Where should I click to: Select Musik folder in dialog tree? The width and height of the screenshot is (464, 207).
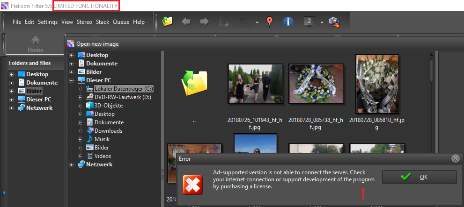coord(102,139)
